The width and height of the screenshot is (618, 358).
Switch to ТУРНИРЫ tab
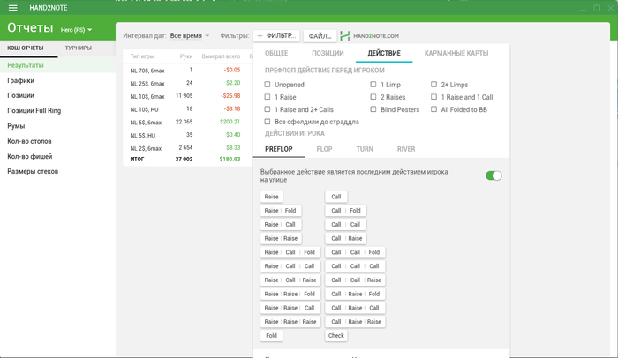pyautogui.click(x=79, y=48)
